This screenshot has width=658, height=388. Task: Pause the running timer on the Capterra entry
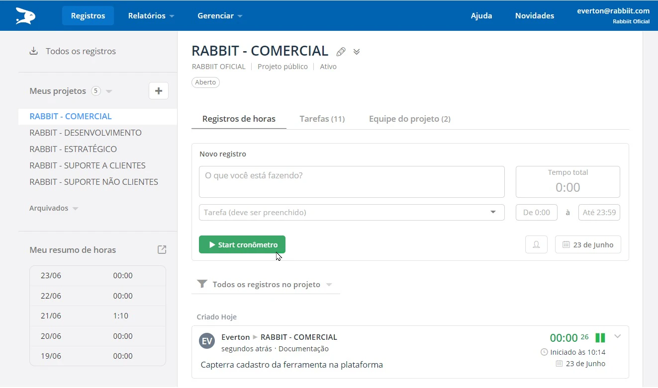coord(600,337)
